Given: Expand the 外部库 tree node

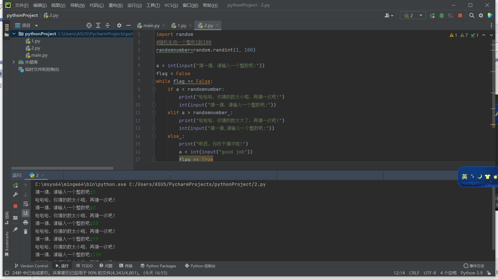Looking at the screenshot, I should click(x=14, y=62).
